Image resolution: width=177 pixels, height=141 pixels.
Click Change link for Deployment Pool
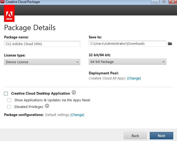point(134,78)
